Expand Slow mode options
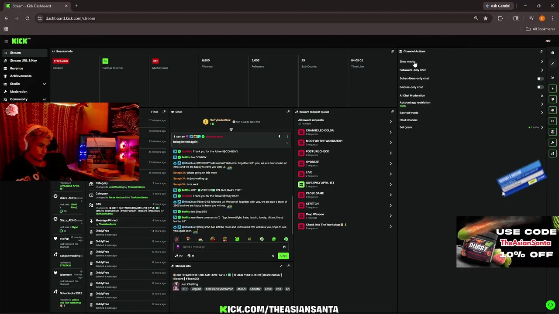This screenshot has height=314, width=559. (x=542, y=61)
